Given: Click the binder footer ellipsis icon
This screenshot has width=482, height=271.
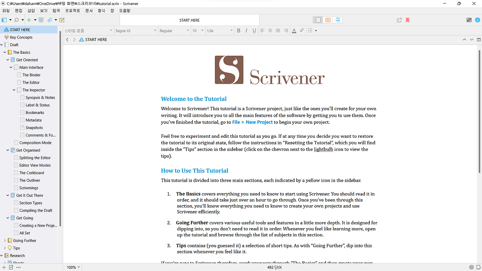Looking at the screenshot, I should point(18,267).
